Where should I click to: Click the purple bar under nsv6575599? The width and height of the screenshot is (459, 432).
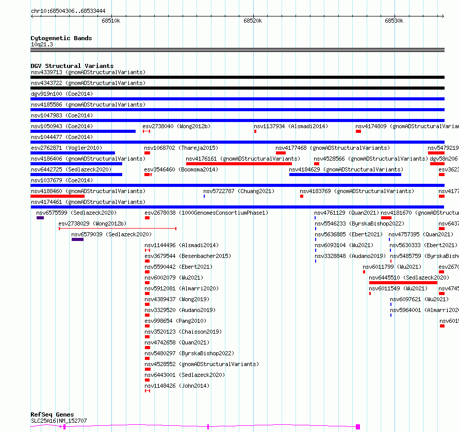pos(40,218)
